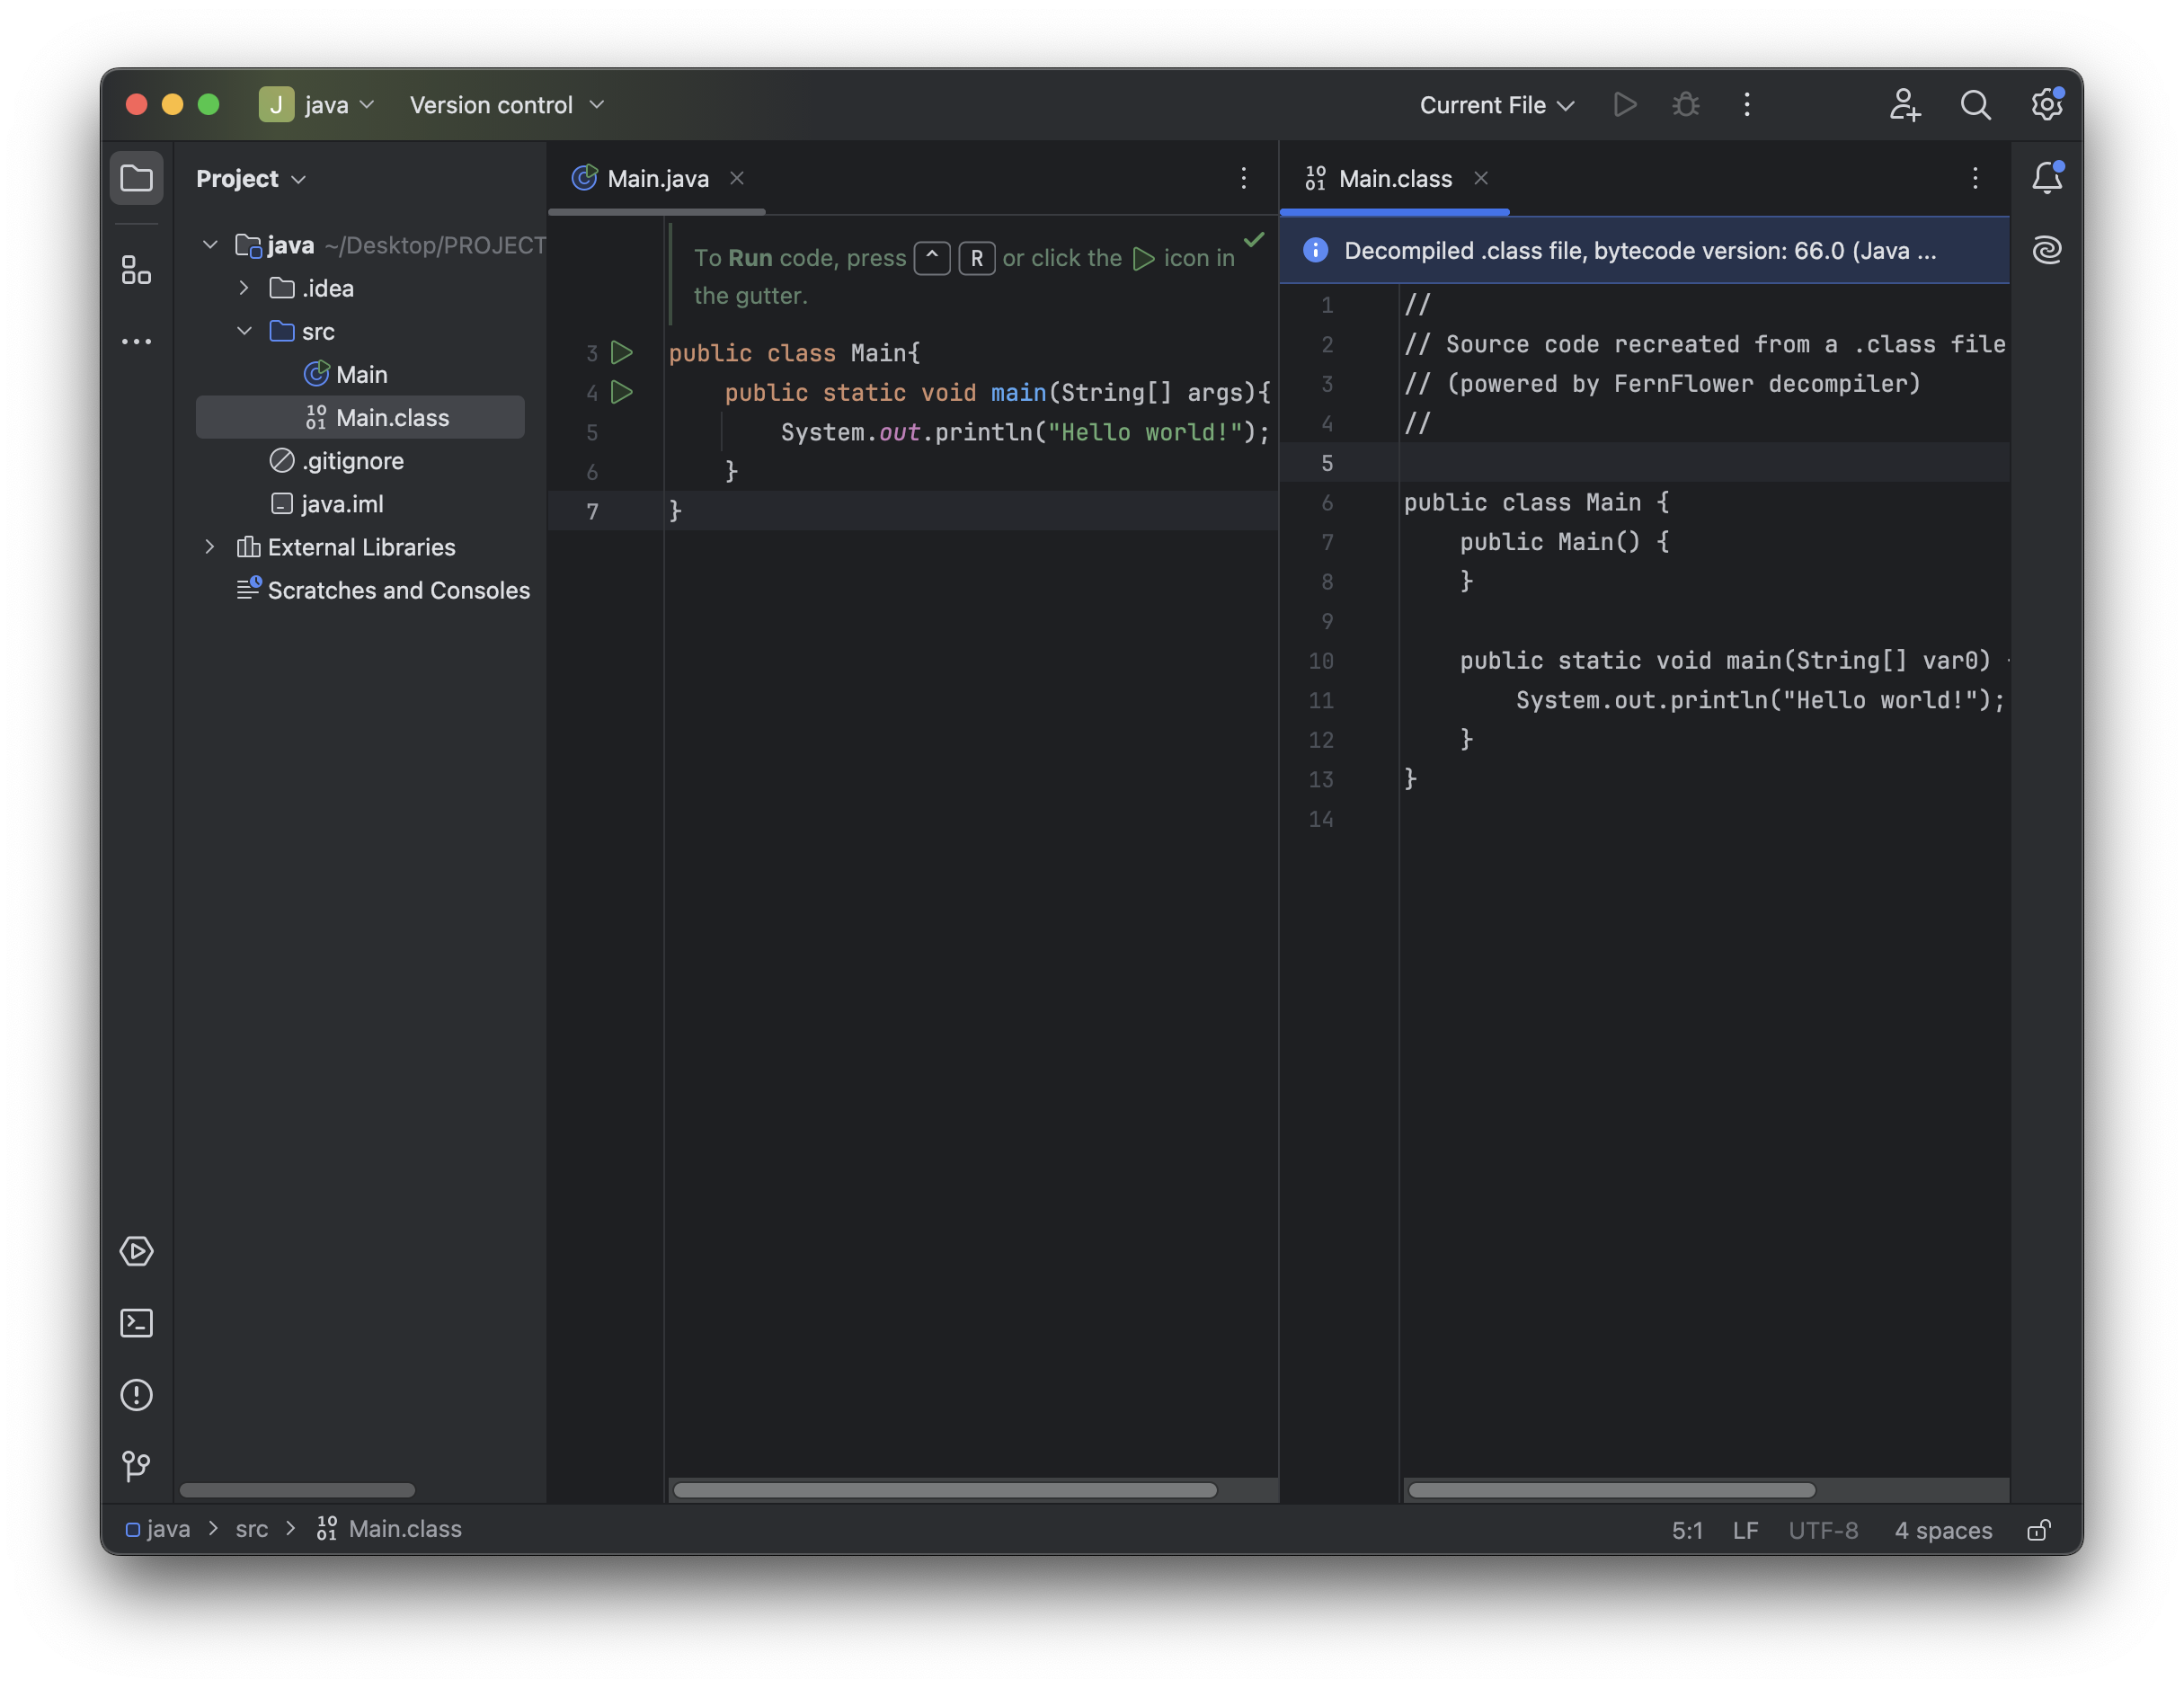Screen dimensions: 2184x1688
Task: Open the Problems tool window
Action: [136, 1395]
